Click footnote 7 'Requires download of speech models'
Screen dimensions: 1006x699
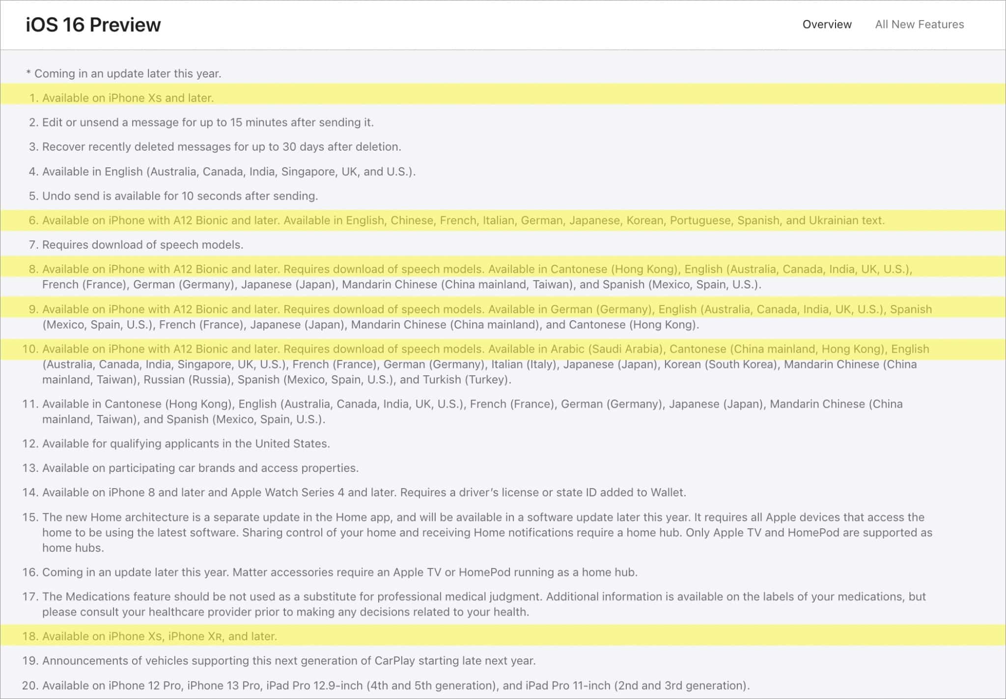[136, 245]
